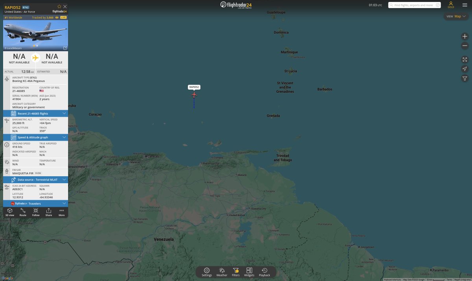This screenshot has width=472, height=281.
Task: Open 3D view of the flight
Action: click(10, 212)
